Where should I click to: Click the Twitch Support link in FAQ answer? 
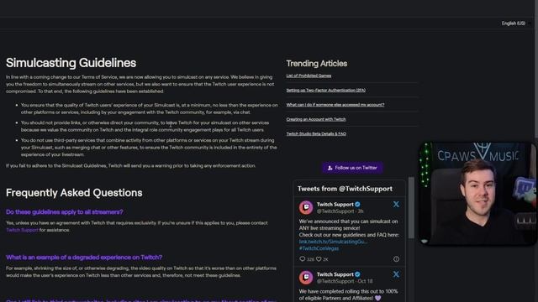click(x=22, y=230)
